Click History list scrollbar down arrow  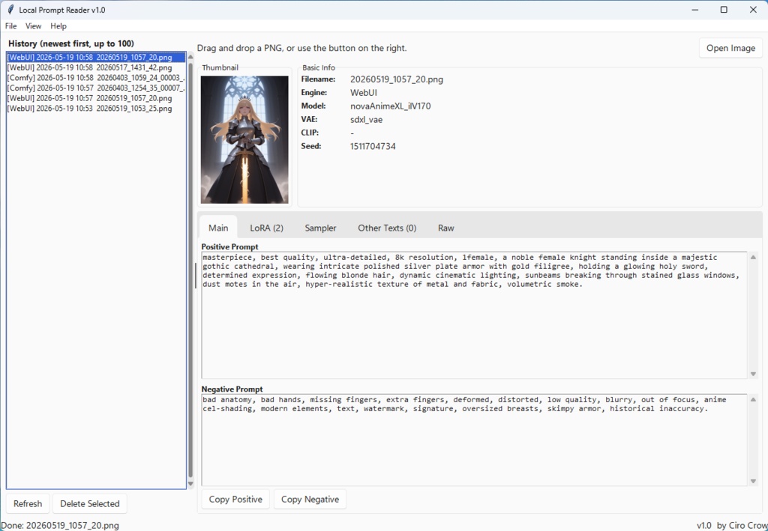pos(190,484)
